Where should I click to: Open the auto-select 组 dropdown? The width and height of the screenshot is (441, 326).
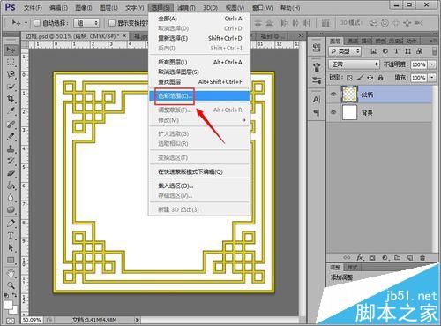point(86,23)
